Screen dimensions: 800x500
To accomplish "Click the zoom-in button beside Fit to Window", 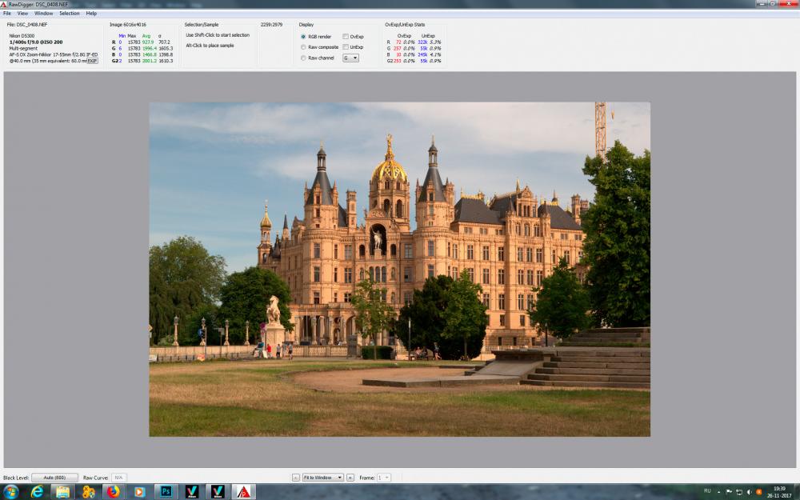I will pyautogui.click(x=350, y=478).
